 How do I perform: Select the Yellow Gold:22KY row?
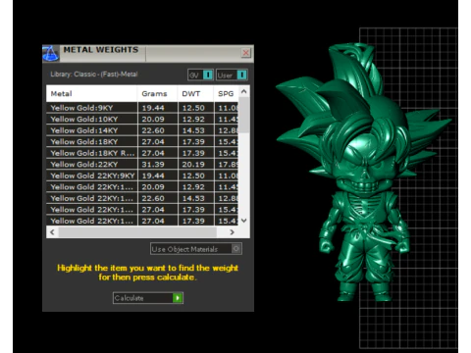[142, 165]
